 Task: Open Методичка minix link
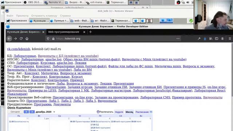[167, 66]
